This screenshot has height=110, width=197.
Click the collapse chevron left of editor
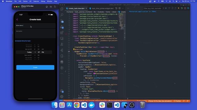pyautogui.click(x=66, y=71)
